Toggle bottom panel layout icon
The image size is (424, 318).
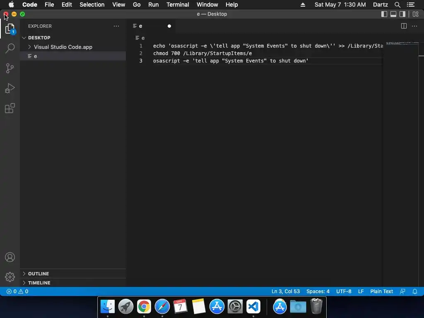tap(393, 14)
